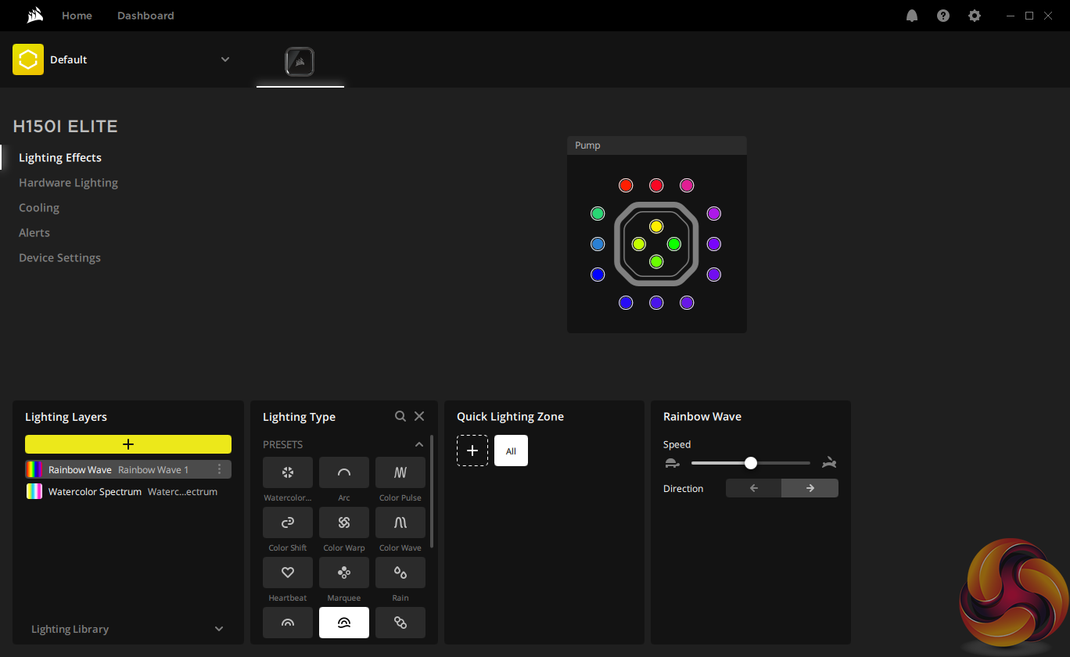Choose the chain-link preset below Rain
This screenshot has height=657, width=1070.
click(x=400, y=623)
